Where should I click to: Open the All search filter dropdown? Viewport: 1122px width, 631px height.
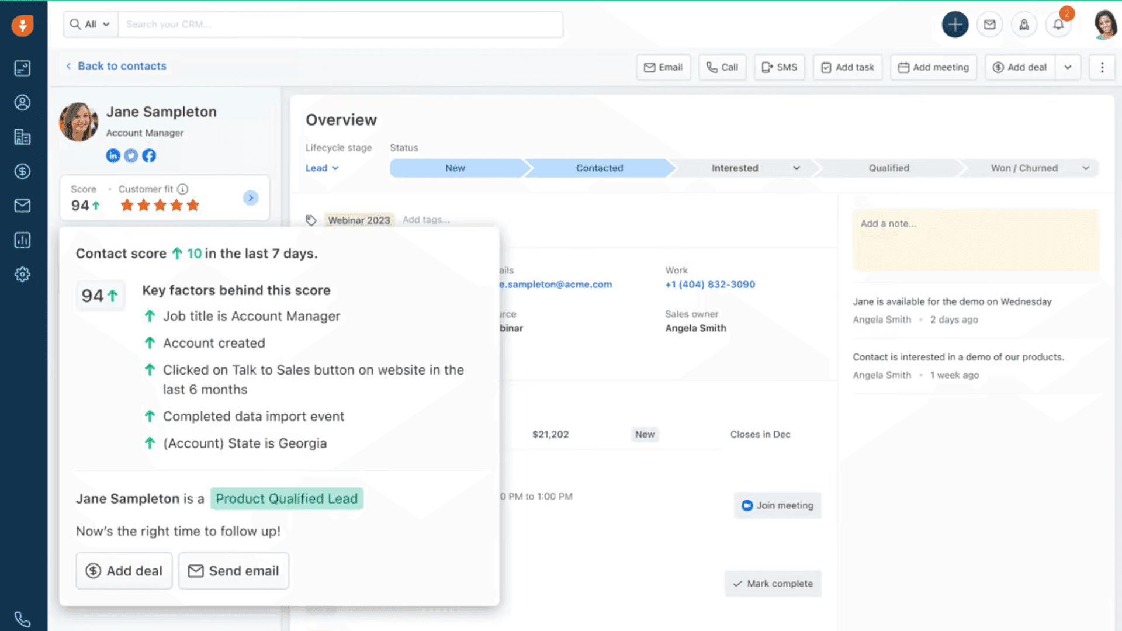coord(91,24)
